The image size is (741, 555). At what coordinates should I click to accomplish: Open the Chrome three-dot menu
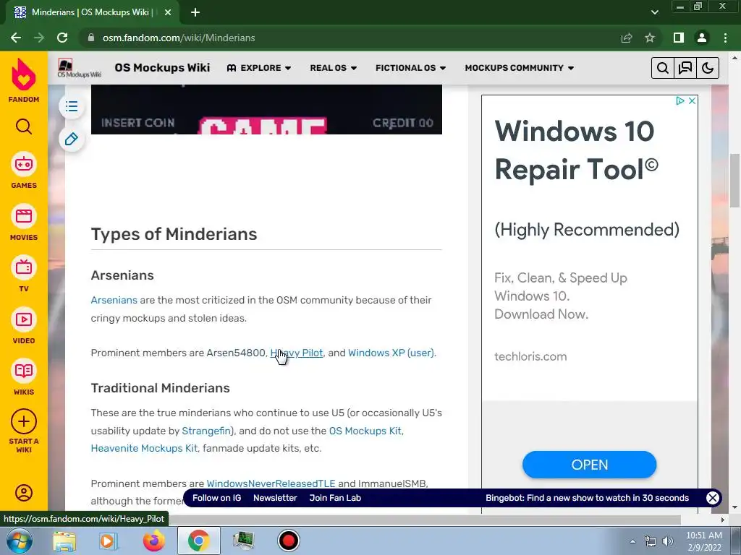725,38
